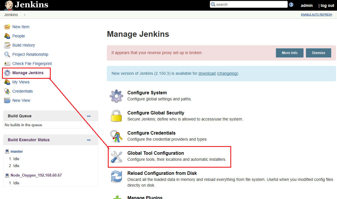The width and height of the screenshot is (337, 199).
Task: Click the Build Queue heading link
Action: click(20, 116)
